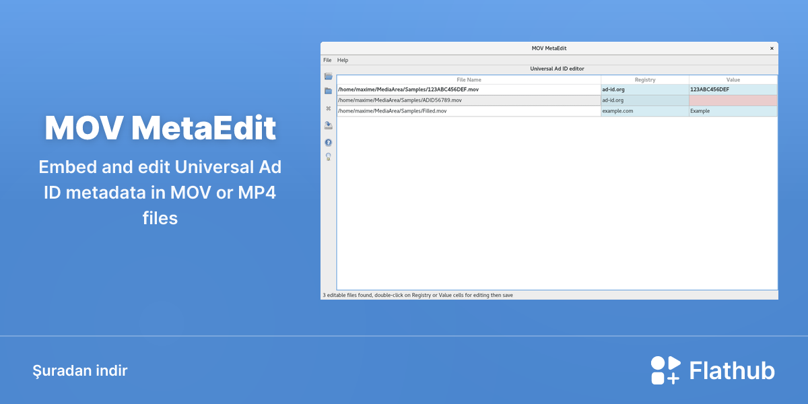The width and height of the screenshot is (808, 404).
Task: Click the Open files toolbar icon
Action: point(328,76)
